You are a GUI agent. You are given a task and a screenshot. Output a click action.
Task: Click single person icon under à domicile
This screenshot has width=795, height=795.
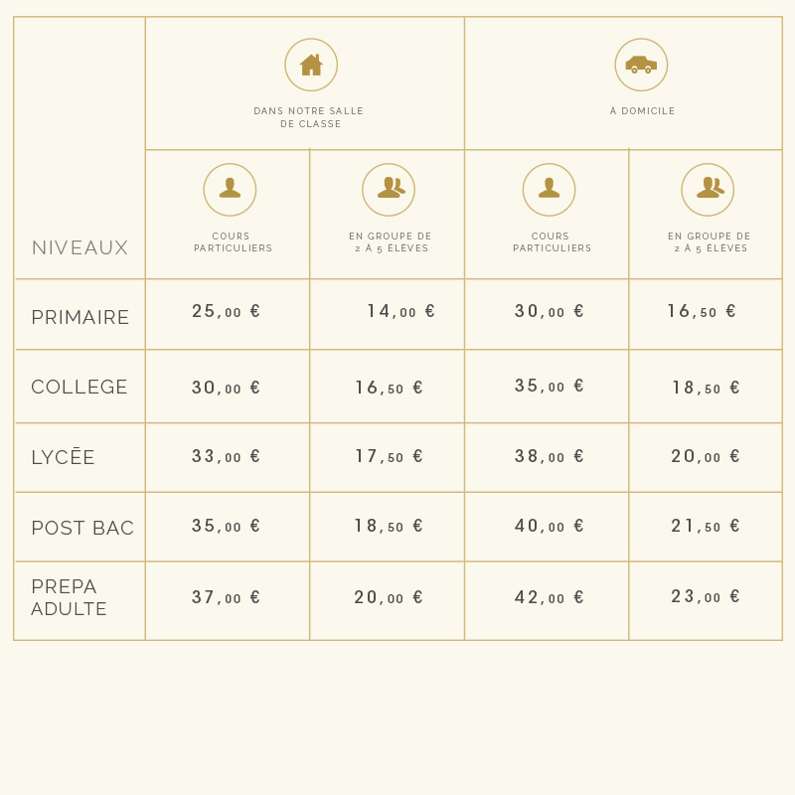(550, 190)
